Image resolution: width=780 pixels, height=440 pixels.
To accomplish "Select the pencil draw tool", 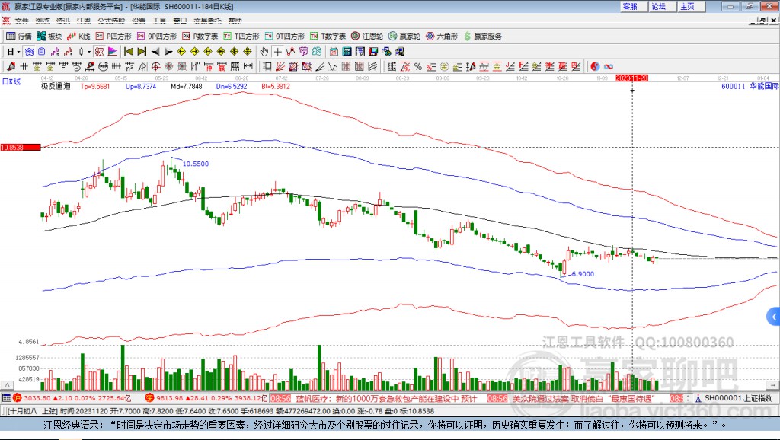I will coord(11,67).
